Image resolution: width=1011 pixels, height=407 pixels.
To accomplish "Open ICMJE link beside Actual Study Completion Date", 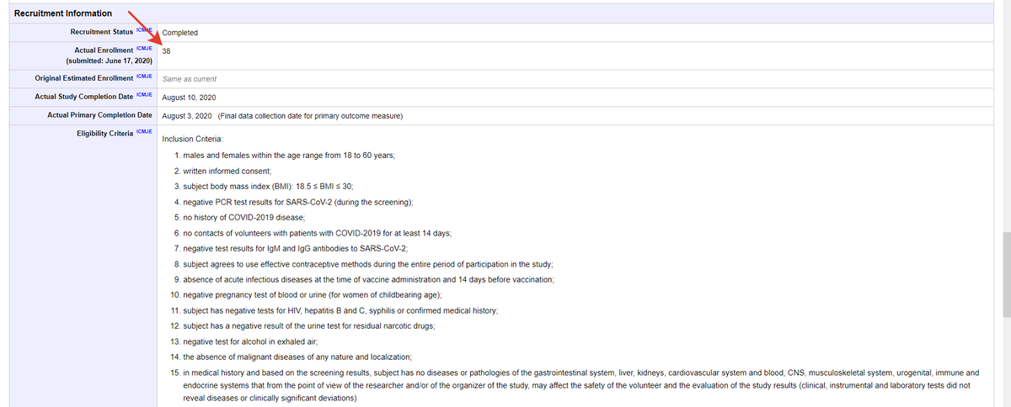I will click(143, 95).
